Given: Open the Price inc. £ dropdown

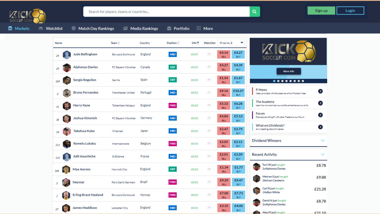Looking at the screenshot, I should coord(231,43).
